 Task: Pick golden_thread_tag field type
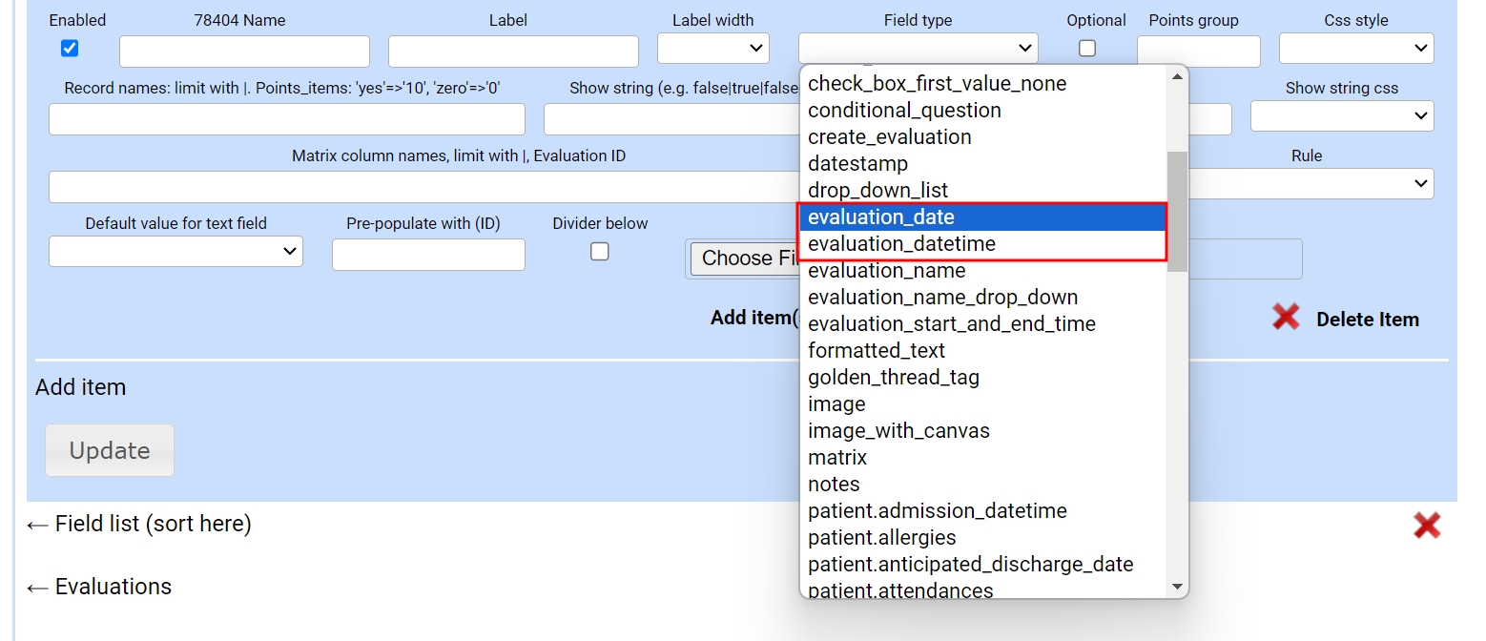coord(893,378)
